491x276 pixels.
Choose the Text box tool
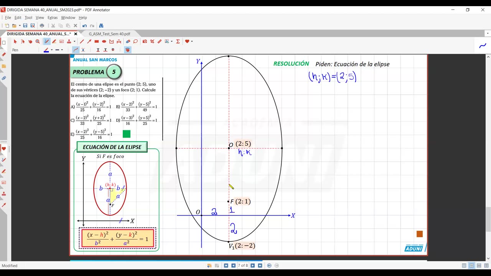[61, 41]
